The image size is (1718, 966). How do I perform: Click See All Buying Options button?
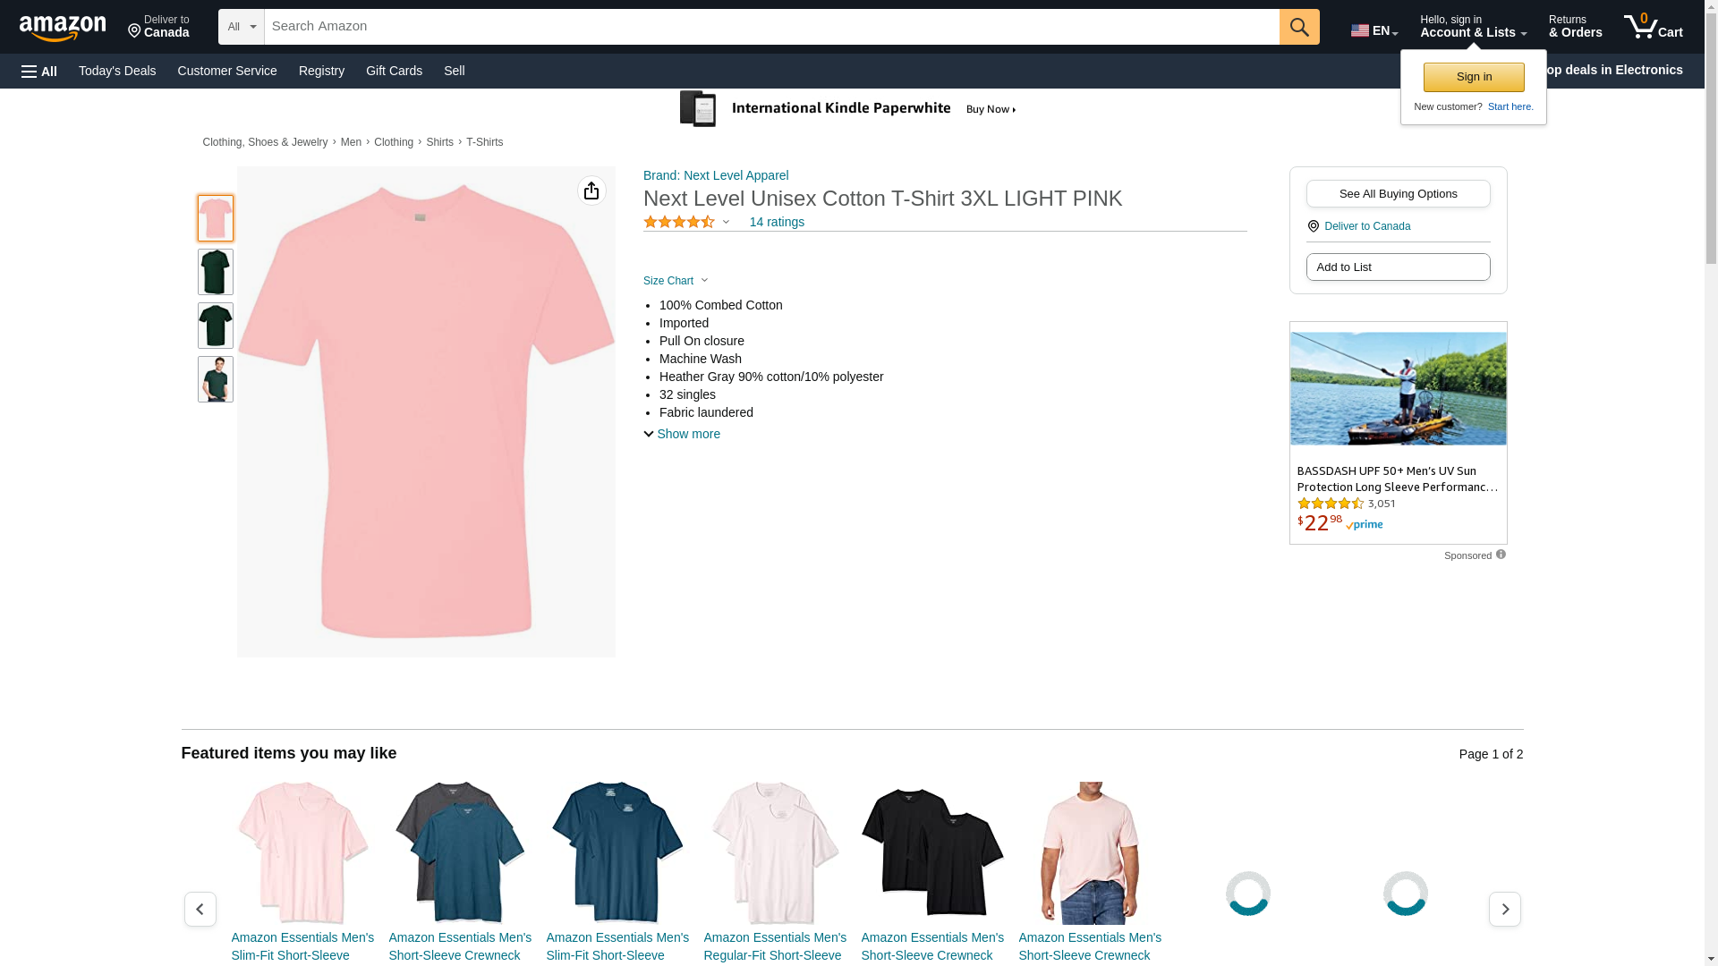(1398, 194)
